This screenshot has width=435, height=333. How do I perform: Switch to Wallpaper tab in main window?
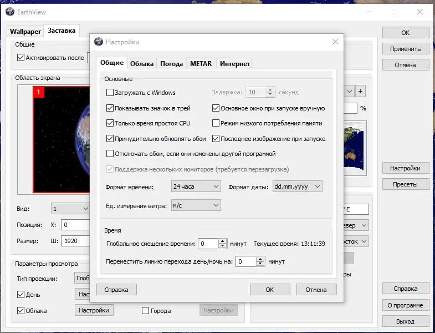(x=25, y=32)
